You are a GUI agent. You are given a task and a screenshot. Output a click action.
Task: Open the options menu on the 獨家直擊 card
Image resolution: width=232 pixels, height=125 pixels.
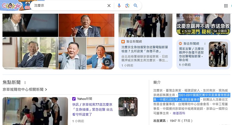point(205,44)
